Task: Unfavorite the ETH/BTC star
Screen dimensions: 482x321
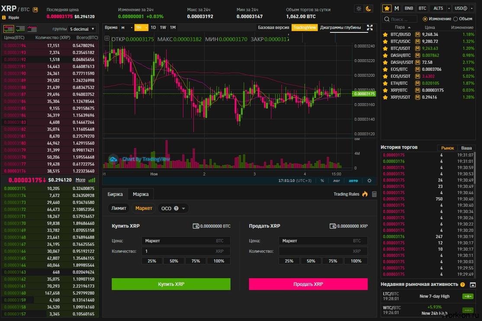Action: pos(385,83)
